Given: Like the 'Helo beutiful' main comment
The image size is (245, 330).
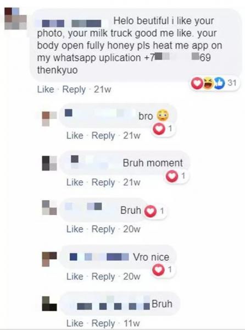Looking at the screenshot, I should click(46, 90).
